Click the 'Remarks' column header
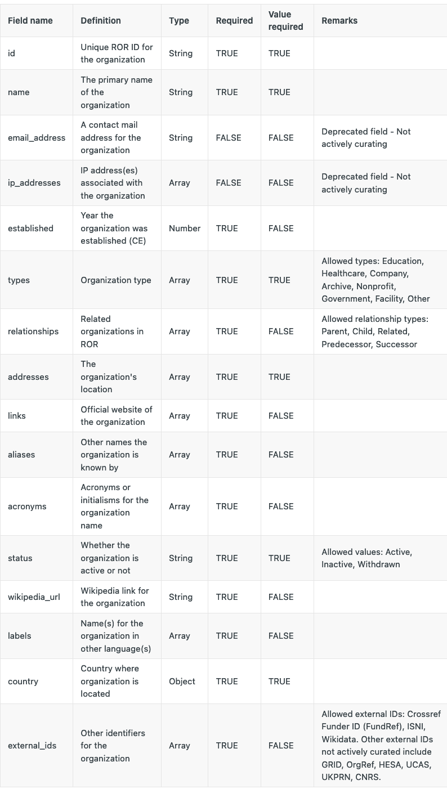 [x=339, y=21]
